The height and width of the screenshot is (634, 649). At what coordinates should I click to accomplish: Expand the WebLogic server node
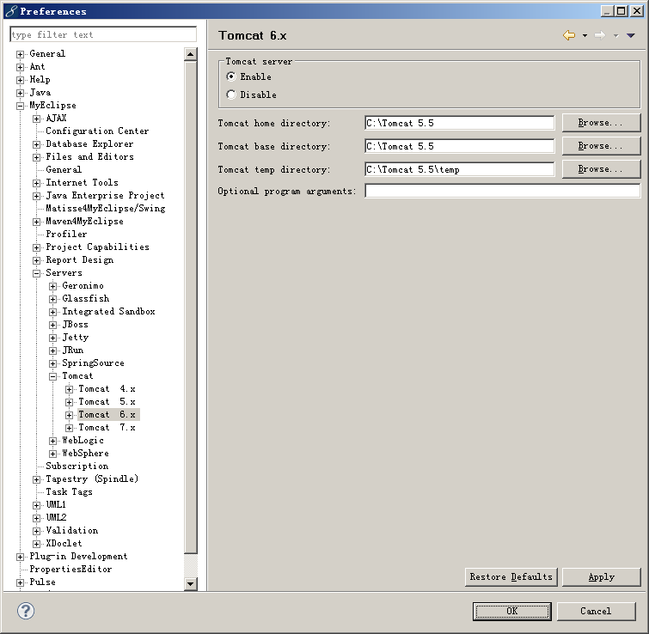(52, 441)
